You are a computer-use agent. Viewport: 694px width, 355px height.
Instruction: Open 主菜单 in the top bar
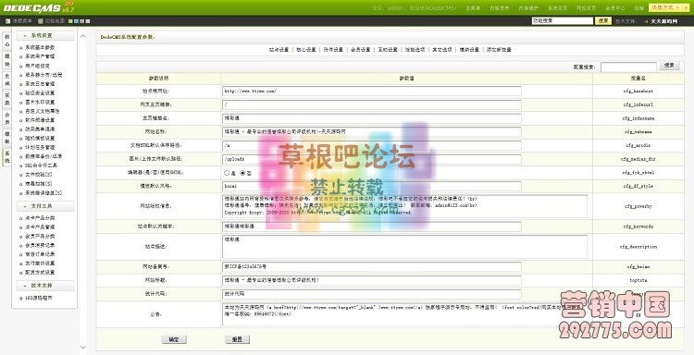pos(473,8)
